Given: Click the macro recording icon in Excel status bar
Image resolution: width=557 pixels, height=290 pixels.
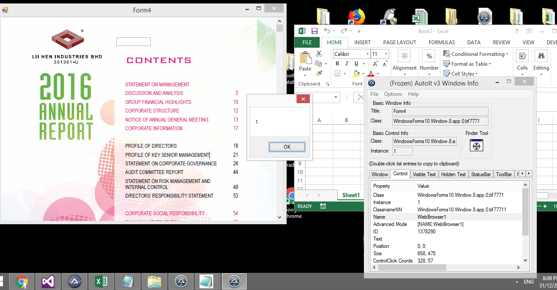Looking at the screenshot, I should [x=323, y=206].
